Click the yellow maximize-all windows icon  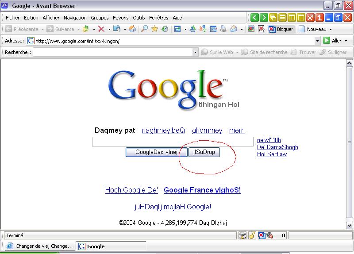tap(301, 17)
